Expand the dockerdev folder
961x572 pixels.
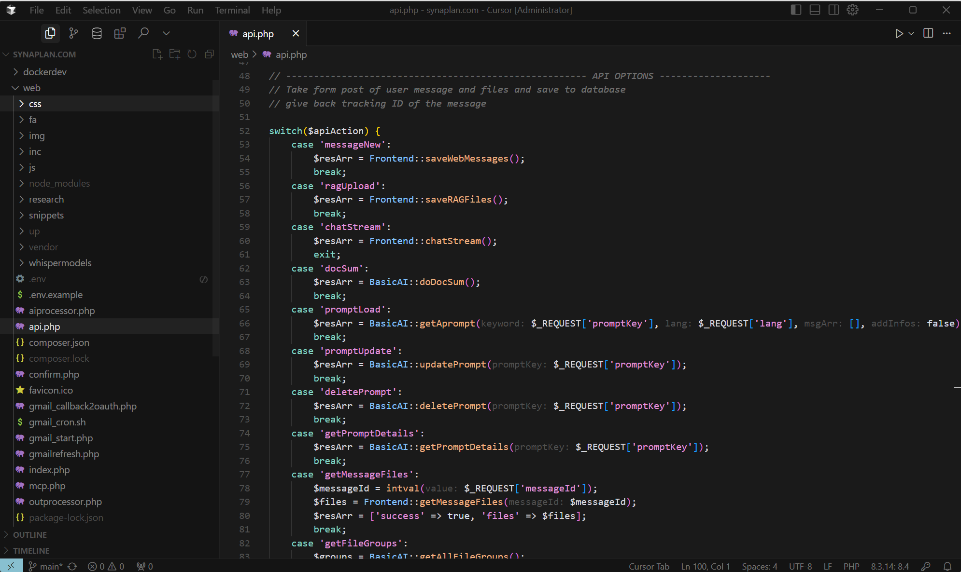44,72
